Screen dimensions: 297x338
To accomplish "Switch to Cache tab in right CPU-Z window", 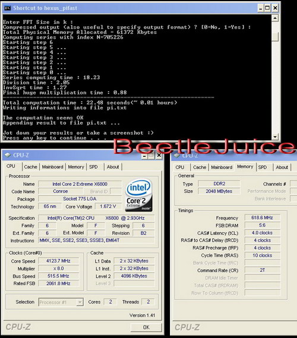I will click(x=200, y=168).
